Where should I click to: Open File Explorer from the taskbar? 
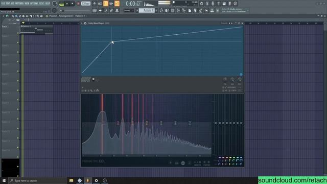pyautogui.click(x=72, y=180)
